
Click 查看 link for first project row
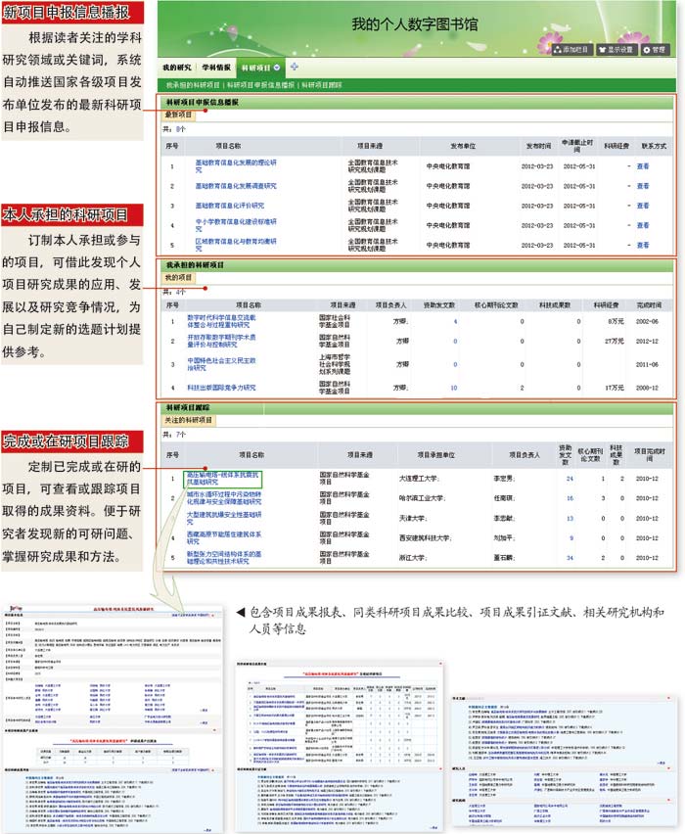pos(643,166)
